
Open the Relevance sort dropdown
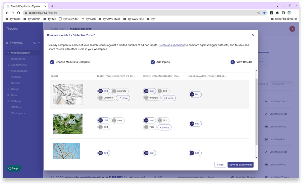281,84
